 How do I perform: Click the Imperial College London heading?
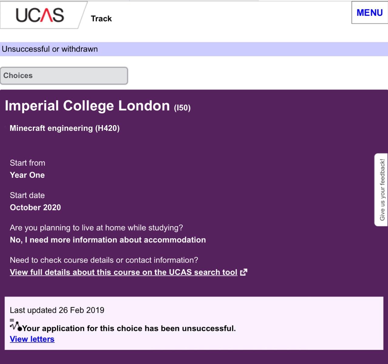[87, 106]
